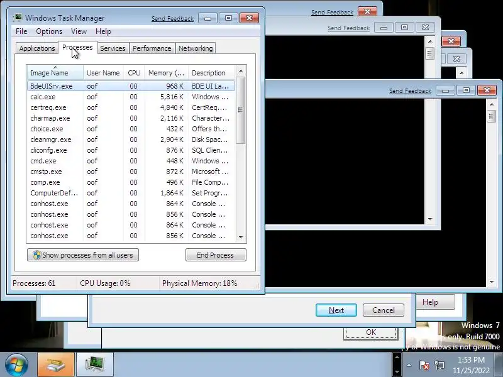Click the 5,816 K memory value

pyautogui.click(x=172, y=97)
